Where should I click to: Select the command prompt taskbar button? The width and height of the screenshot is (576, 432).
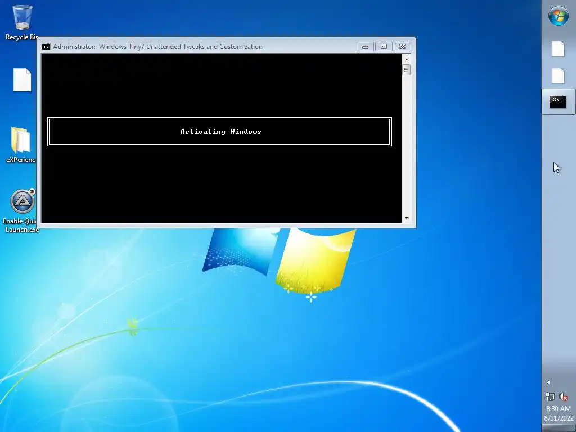click(559, 102)
